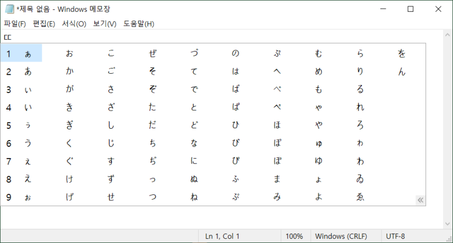The width and height of the screenshot is (453, 243).
Task: Pick the た character
Action: 152,107
